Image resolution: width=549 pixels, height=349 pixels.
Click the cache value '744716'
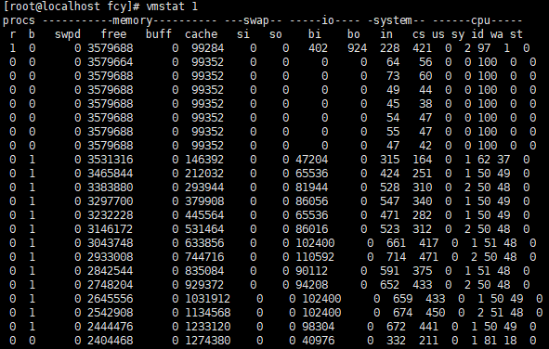204,257
